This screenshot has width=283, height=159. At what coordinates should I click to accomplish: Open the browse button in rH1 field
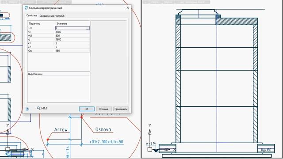(x=88, y=28)
